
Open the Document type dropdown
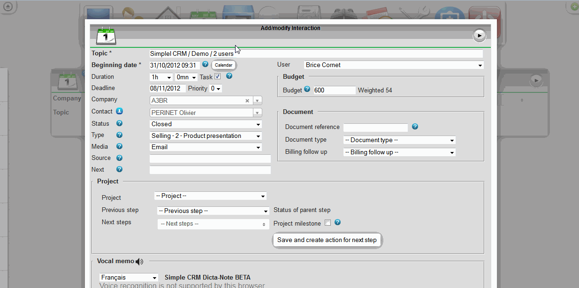pyautogui.click(x=399, y=140)
